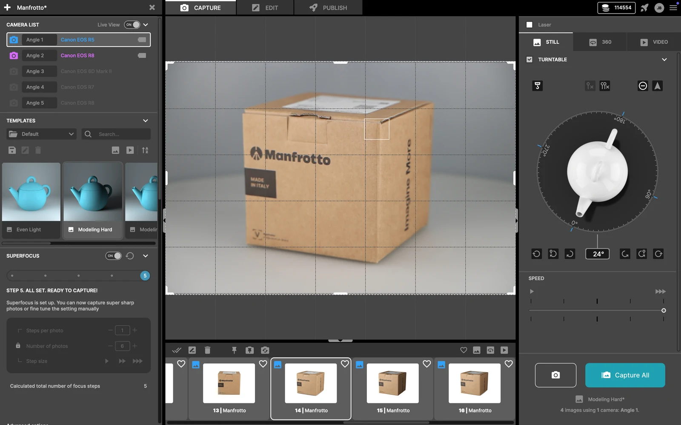Click the template sort order icon

[x=145, y=150]
